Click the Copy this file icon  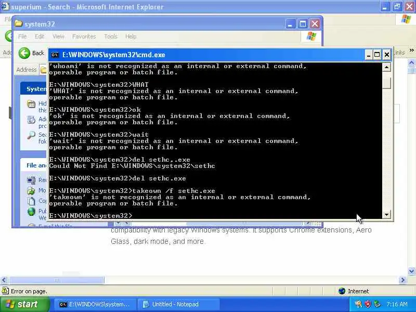(x=31, y=201)
